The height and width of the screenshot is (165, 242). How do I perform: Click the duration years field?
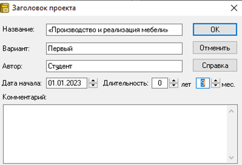click(x=160, y=83)
